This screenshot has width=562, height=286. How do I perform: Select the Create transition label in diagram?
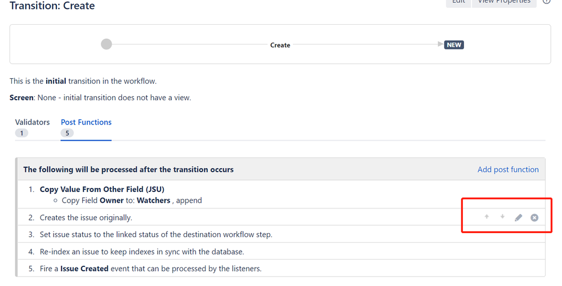click(x=280, y=45)
